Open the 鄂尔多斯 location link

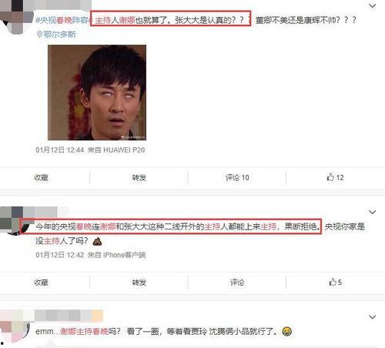point(59,35)
